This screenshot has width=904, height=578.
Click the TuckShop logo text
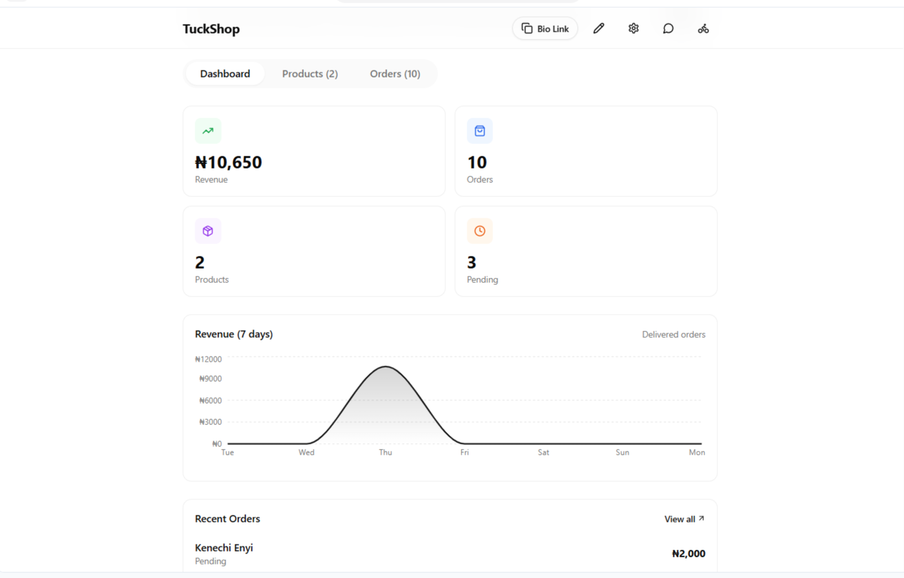point(211,29)
